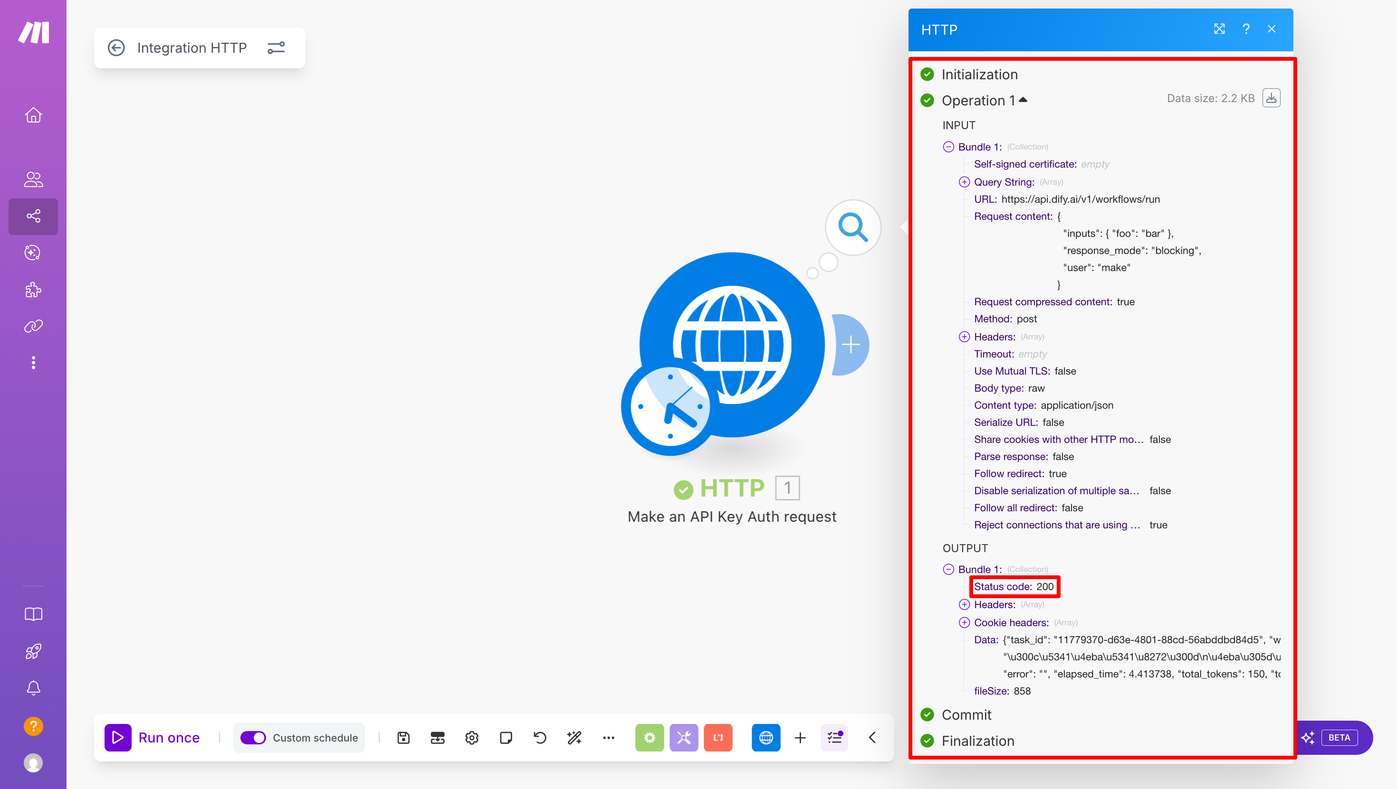Download the operation output bundle
This screenshot has width=1397, height=789.
point(1271,98)
